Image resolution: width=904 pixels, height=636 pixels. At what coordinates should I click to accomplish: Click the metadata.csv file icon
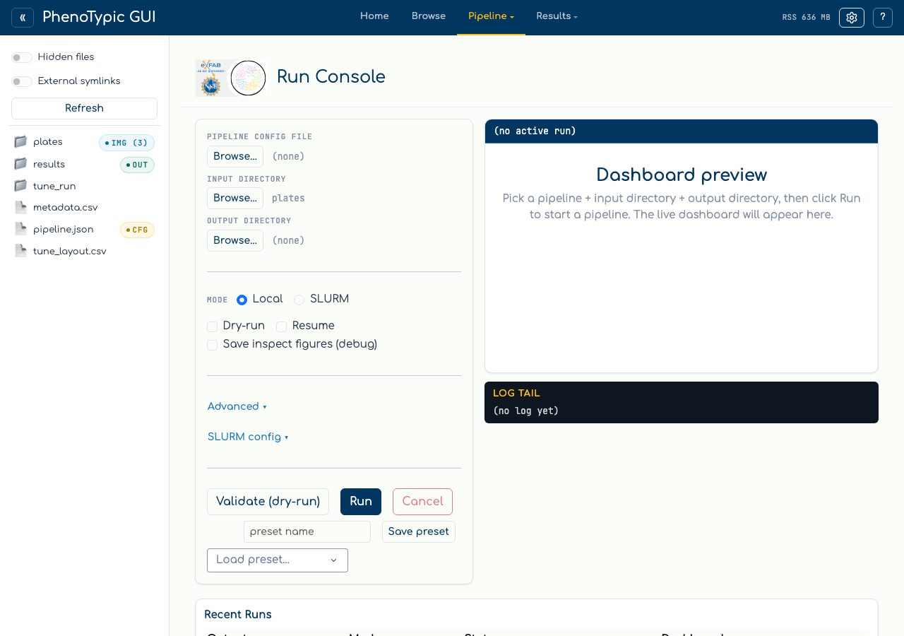20,208
